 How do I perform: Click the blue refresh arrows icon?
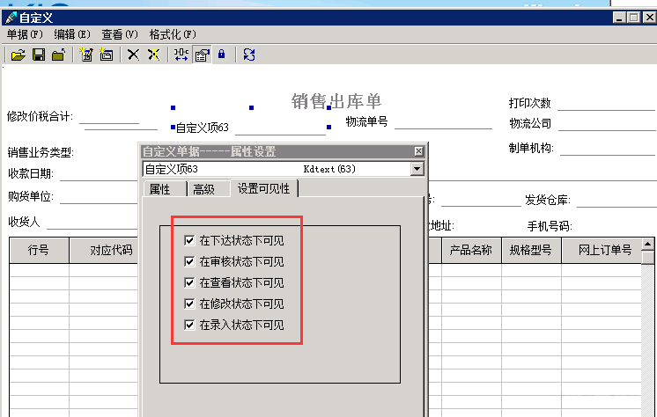[x=249, y=55]
